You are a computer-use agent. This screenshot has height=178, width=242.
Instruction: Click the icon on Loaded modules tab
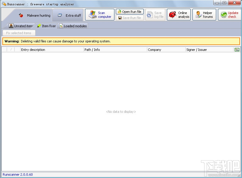(x=62, y=26)
